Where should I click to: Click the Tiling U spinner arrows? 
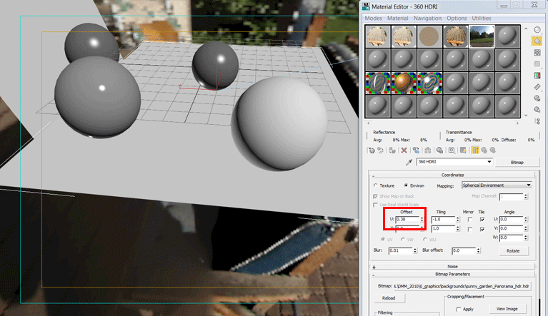tap(457, 220)
